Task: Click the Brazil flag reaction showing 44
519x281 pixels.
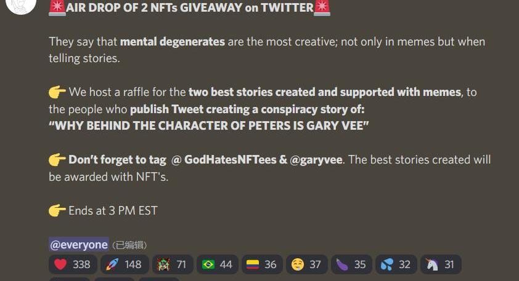Action: (217, 264)
